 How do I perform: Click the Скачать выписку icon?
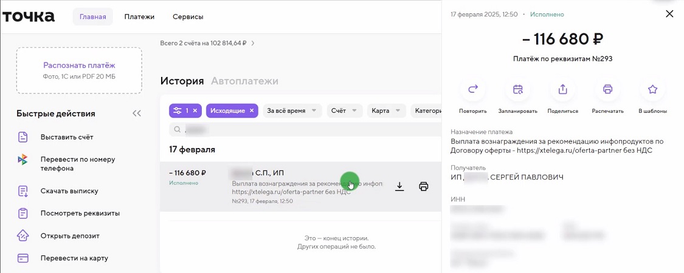22,191
